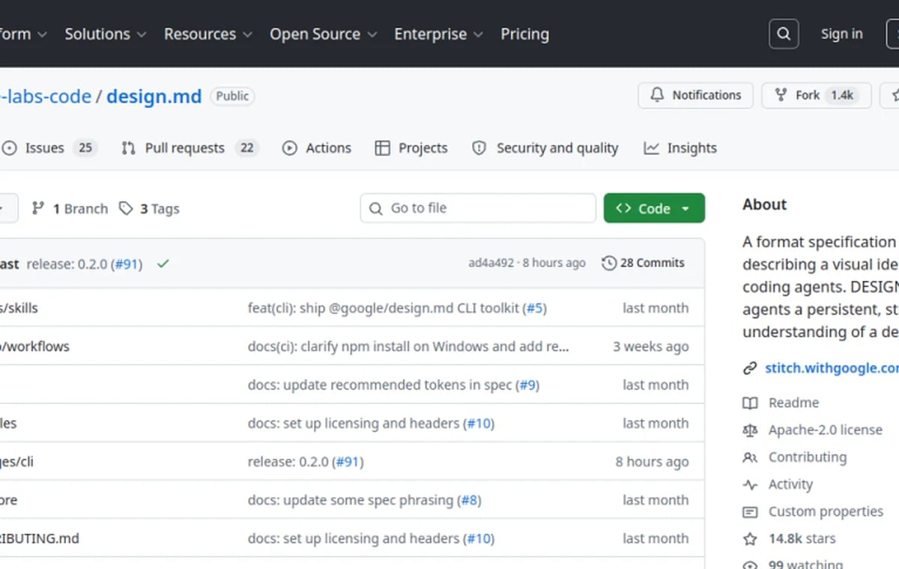Screen dimensions: 899x569
Task: Click the Projects table icon
Action: tap(382, 148)
